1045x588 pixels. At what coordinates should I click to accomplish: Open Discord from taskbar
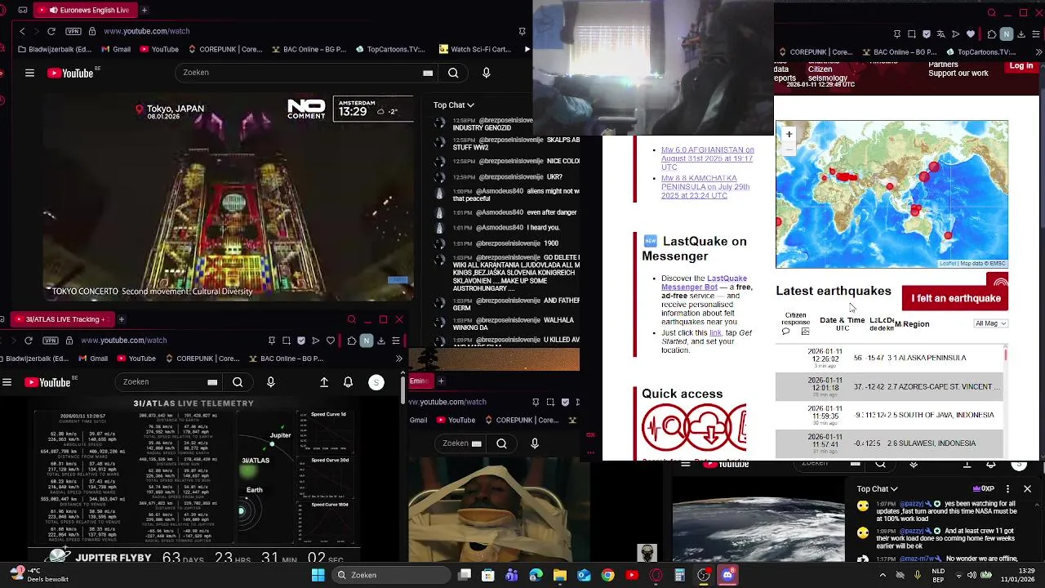[x=727, y=575]
